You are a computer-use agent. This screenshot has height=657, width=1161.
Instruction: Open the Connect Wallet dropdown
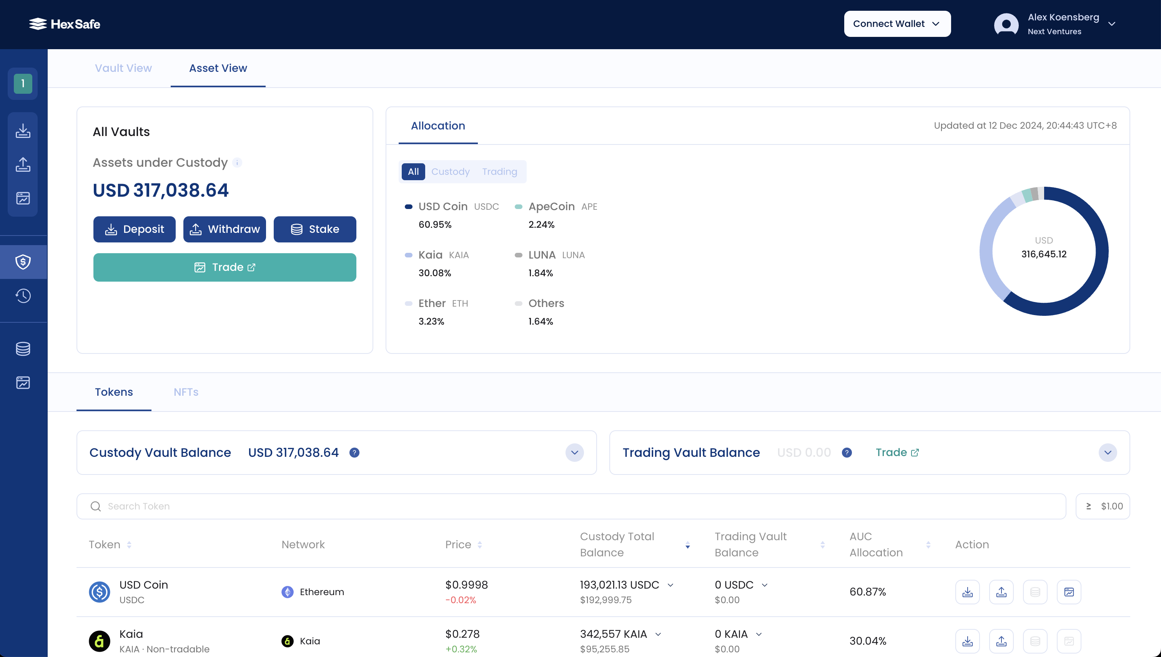click(897, 24)
